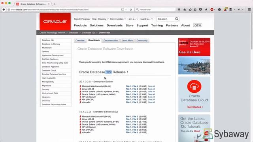Viewport: 253px width, 142px height.
Task: Open address bar history dropdown arrow
Action: click(126, 9)
